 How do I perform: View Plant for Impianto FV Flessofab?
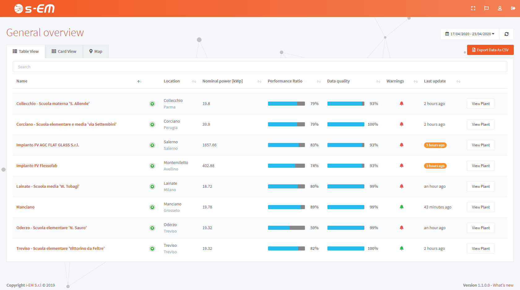coord(481,166)
